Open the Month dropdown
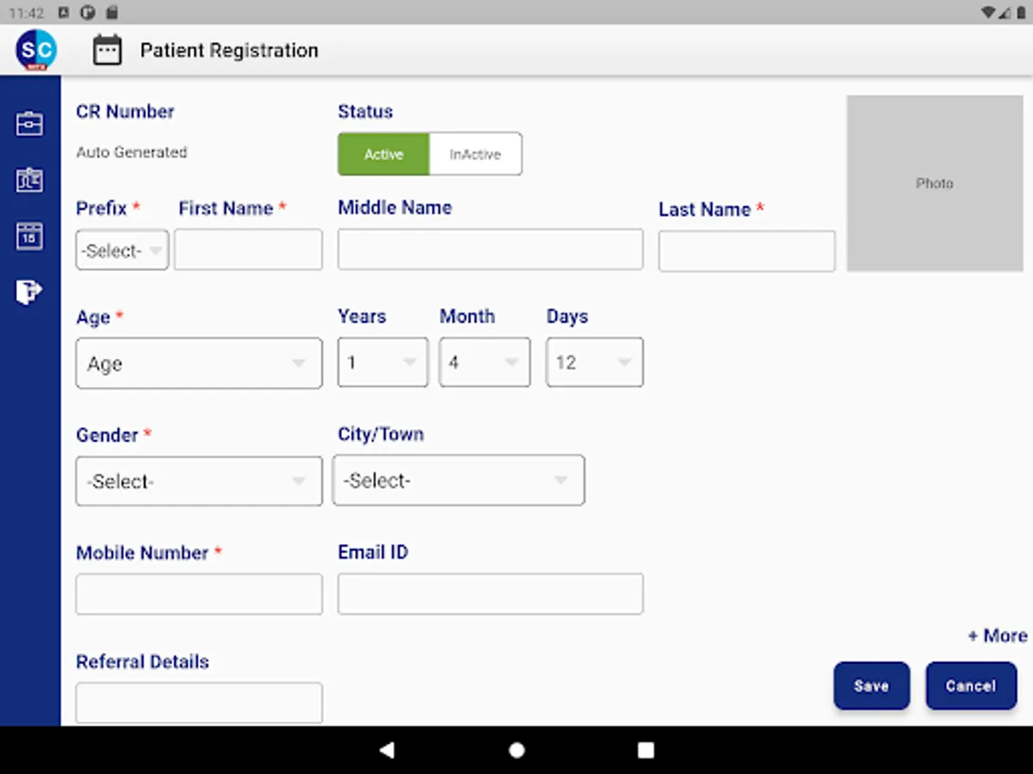This screenshot has width=1033, height=774. click(x=485, y=362)
